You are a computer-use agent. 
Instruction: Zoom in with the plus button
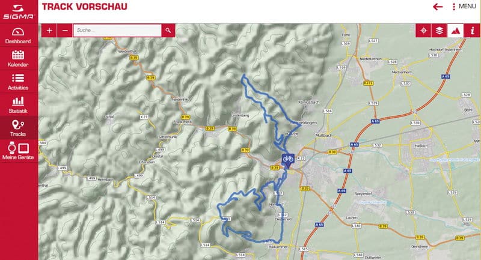point(49,30)
